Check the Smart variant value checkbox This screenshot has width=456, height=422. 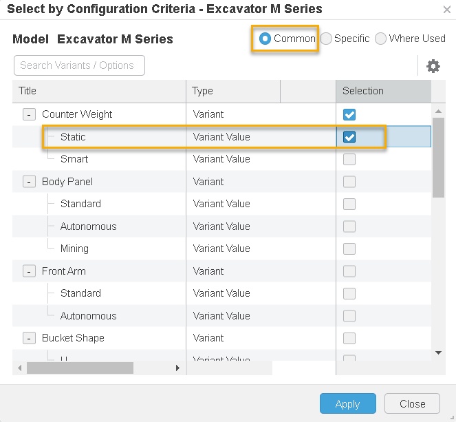(349, 159)
